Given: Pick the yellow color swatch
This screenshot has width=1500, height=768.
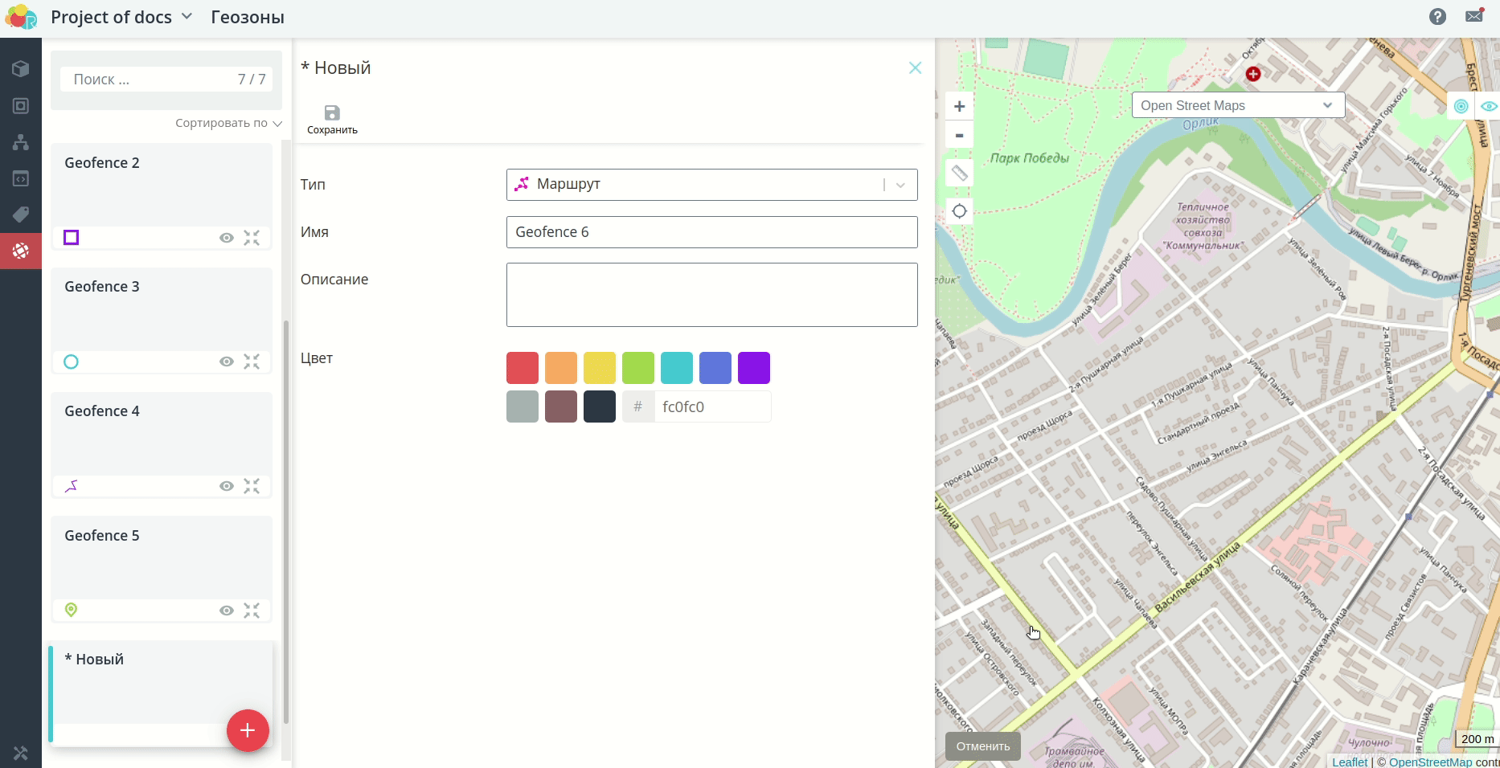Looking at the screenshot, I should (x=600, y=368).
